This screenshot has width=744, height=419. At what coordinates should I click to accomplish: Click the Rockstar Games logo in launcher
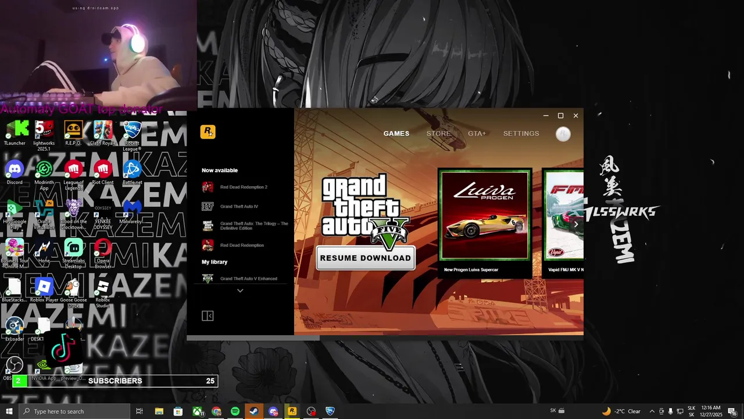[x=208, y=132]
